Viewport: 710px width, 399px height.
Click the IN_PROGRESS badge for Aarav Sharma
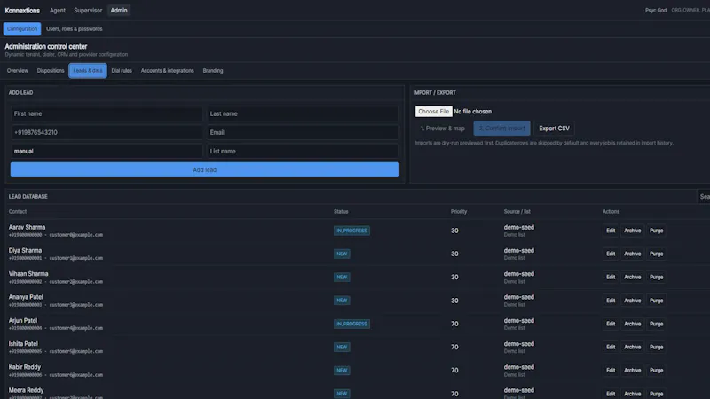[351, 231]
